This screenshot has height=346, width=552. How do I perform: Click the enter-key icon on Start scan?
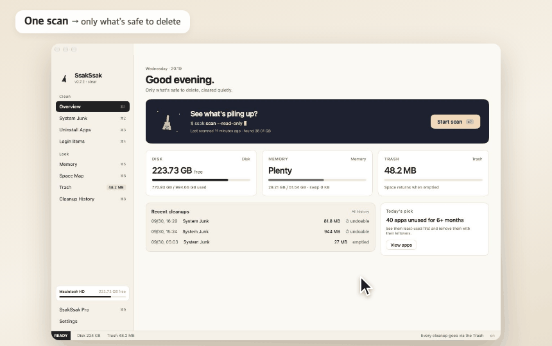(470, 122)
